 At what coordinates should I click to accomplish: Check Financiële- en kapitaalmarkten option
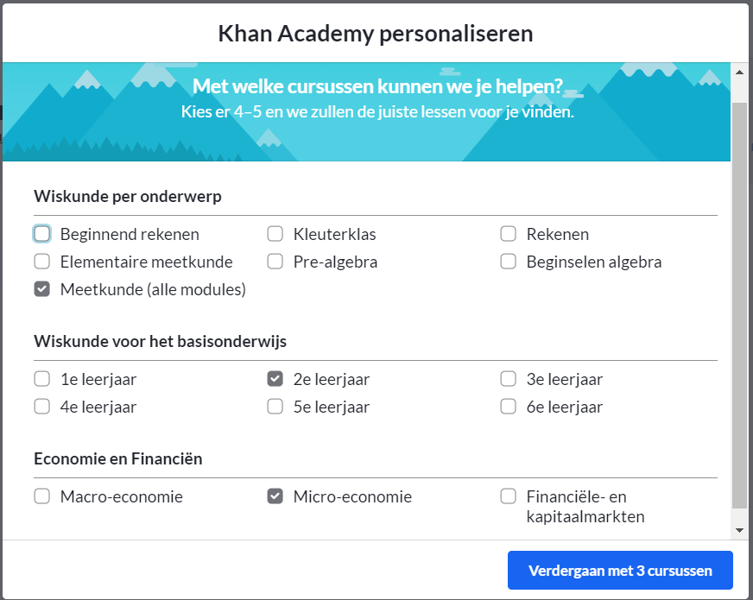pyautogui.click(x=508, y=496)
